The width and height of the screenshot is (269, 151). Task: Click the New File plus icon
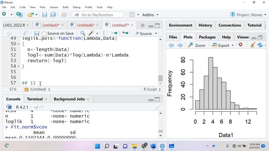coord(4,14)
